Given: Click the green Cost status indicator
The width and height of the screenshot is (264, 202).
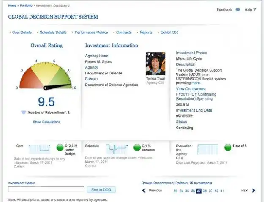Looking at the screenshot, I should pos(60,147).
